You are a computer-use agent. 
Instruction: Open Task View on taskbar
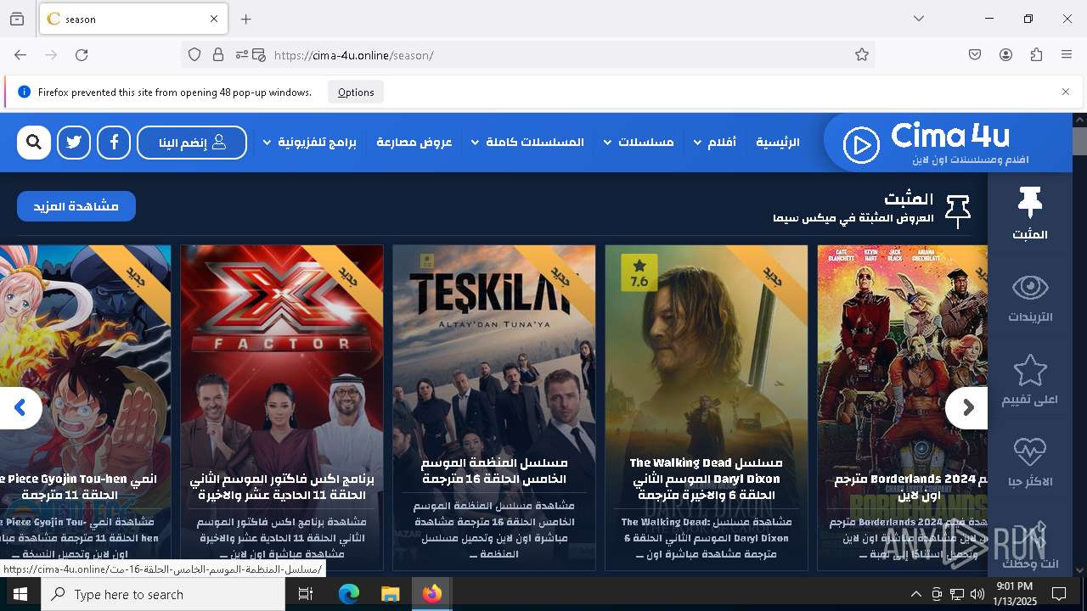click(306, 594)
